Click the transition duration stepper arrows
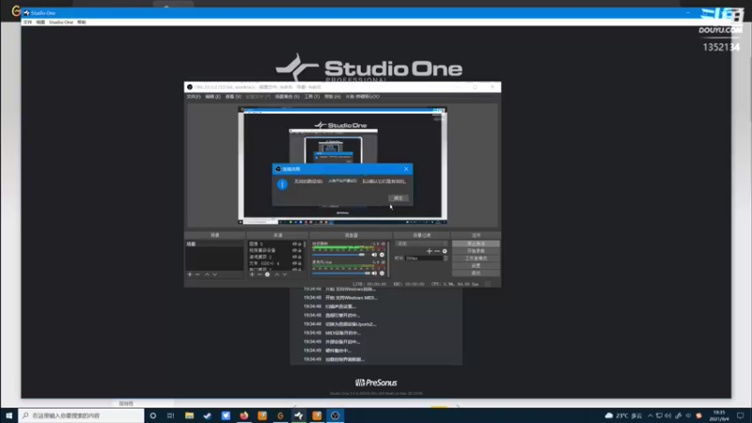The width and height of the screenshot is (752, 423). (446, 258)
